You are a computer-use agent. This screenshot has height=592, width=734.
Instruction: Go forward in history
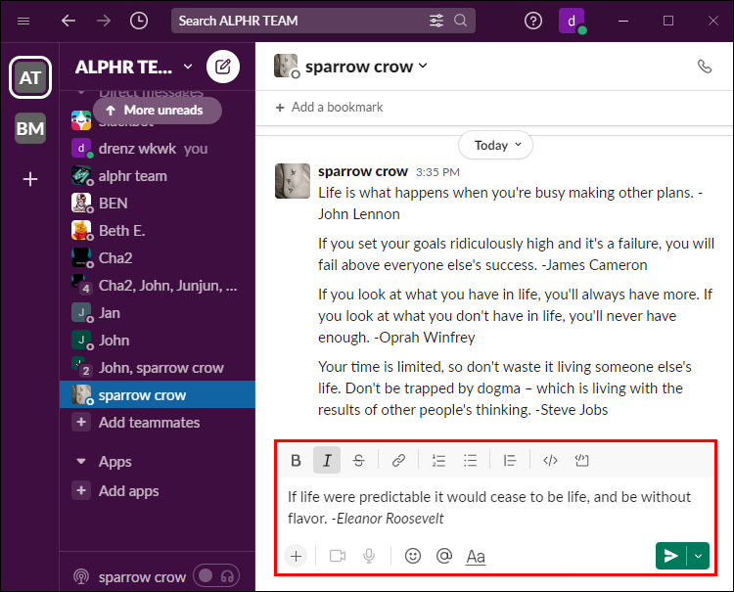pyautogui.click(x=104, y=21)
